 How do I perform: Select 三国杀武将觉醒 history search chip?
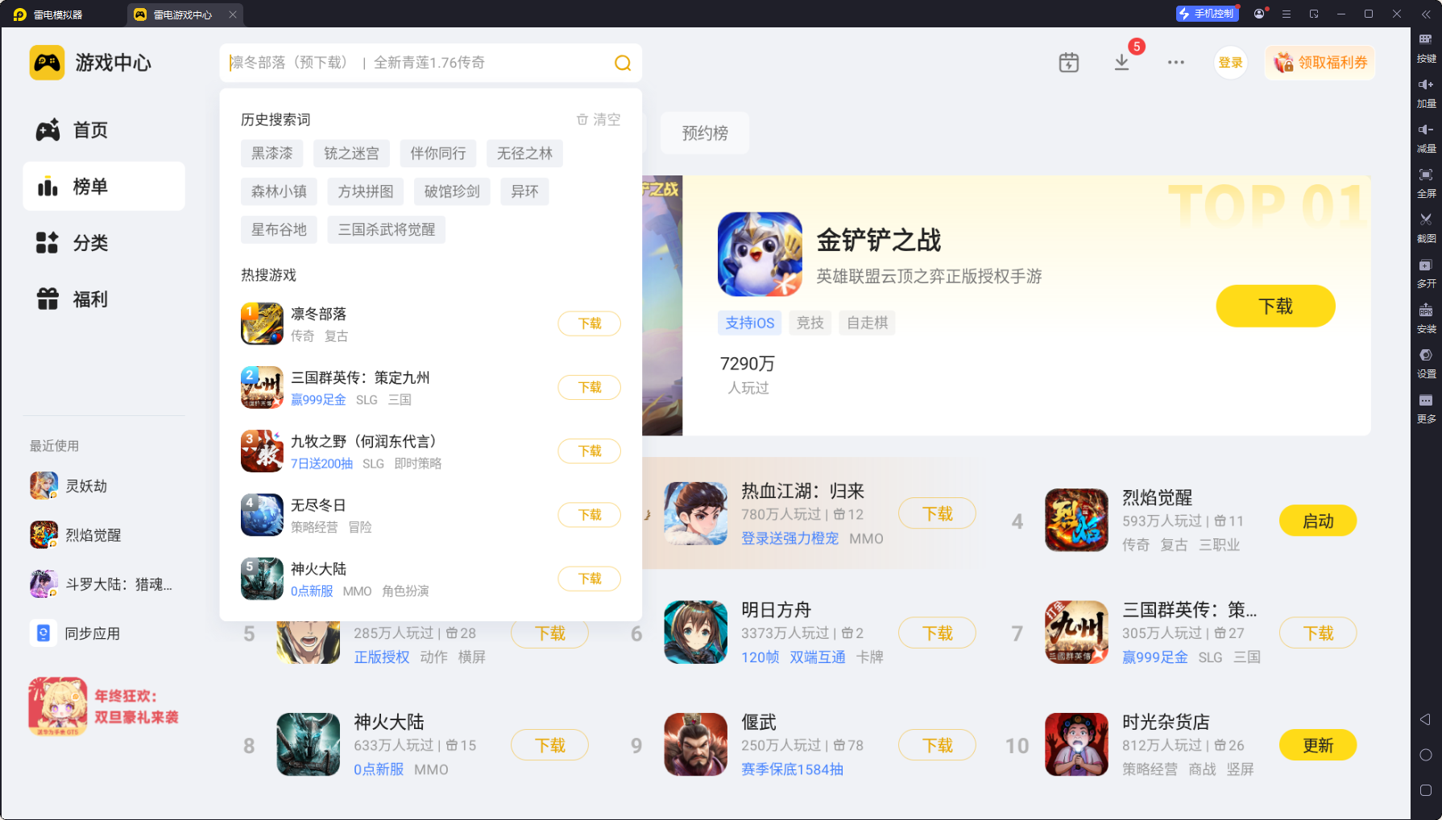coord(387,229)
